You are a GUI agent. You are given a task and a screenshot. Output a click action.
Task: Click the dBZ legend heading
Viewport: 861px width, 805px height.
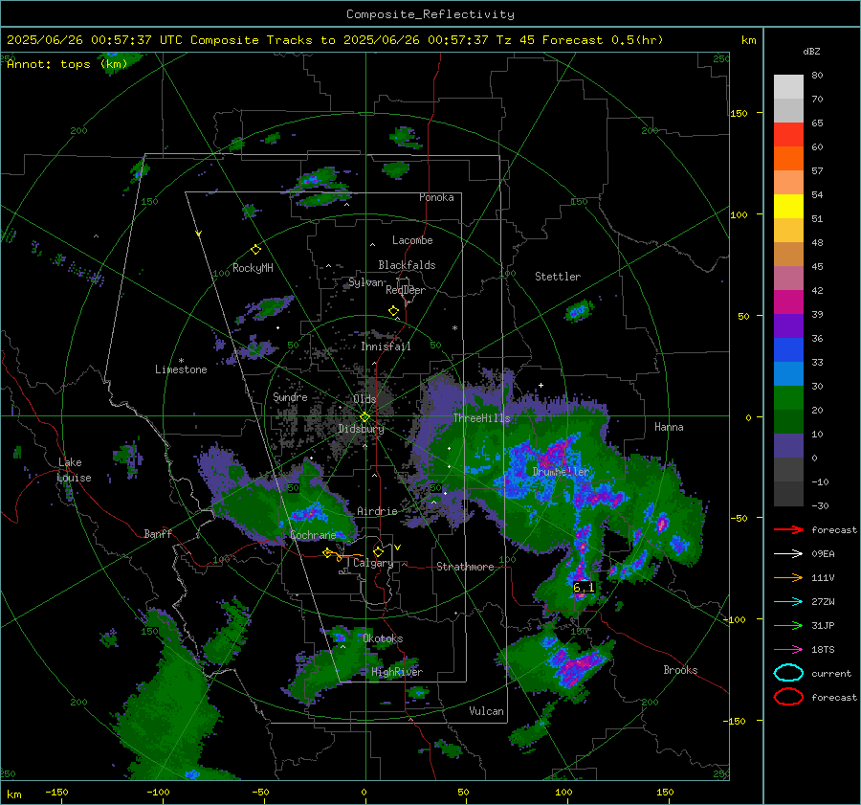pyautogui.click(x=811, y=51)
